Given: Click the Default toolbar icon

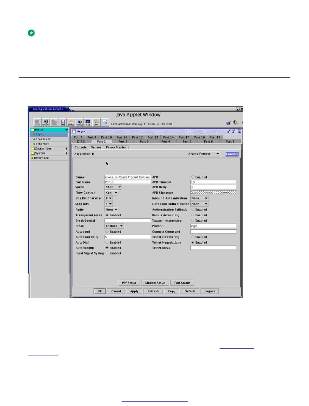Looking at the screenshot, I should (71, 122).
